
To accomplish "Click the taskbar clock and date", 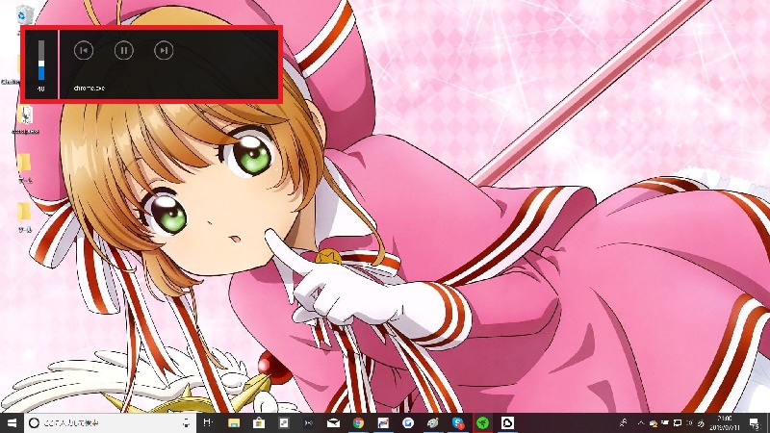I will pos(725,422).
